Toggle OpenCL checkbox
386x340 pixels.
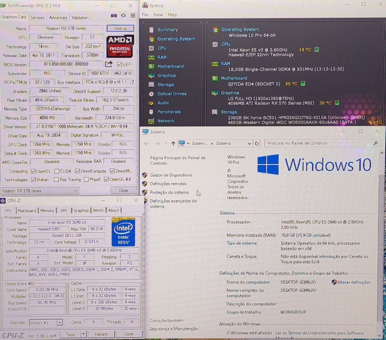[x=33, y=171]
